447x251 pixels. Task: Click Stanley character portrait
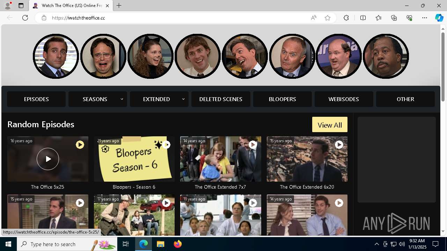point(386,56)
